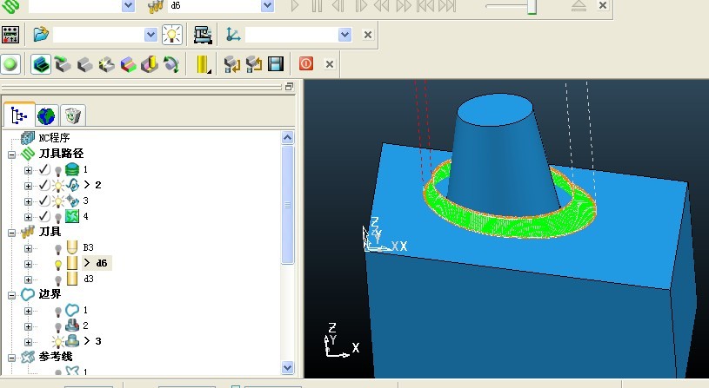
Task: Open the d6 tool dropdown arrow
Action: click(267, 5)
